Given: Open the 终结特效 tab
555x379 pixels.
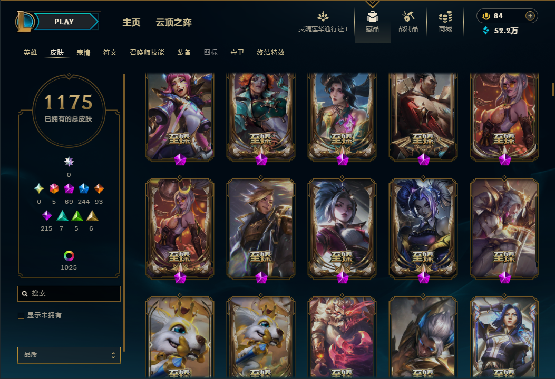Looking at the screenshot, I should 271,52.
